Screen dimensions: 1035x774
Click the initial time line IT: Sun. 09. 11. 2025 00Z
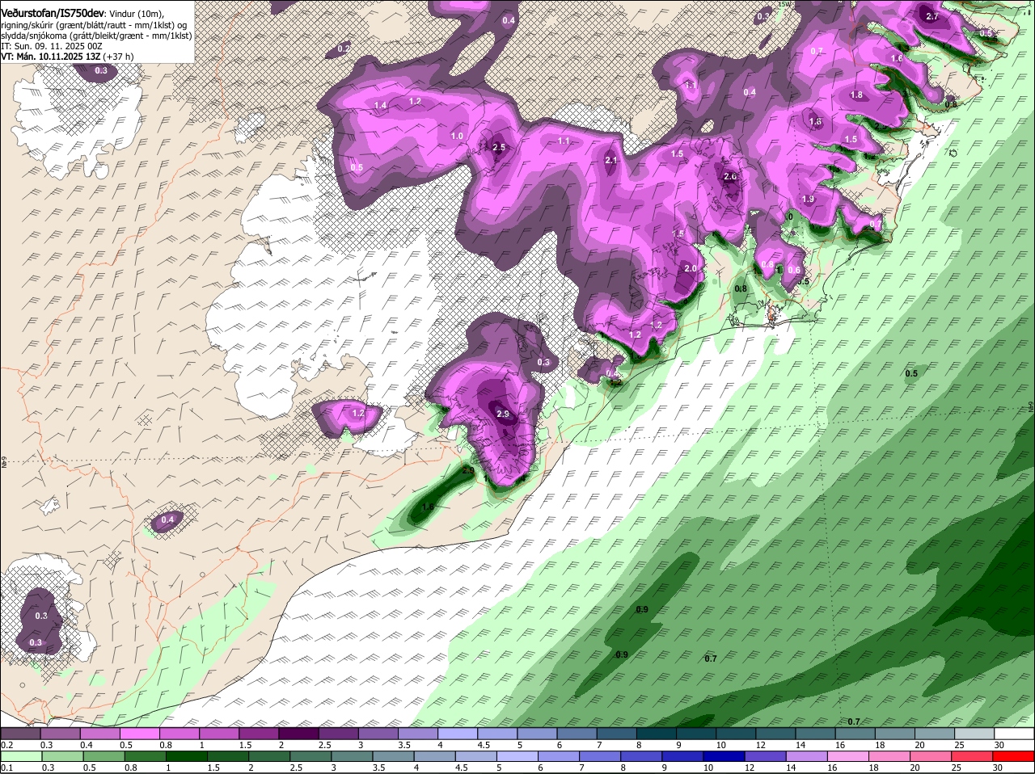point(52,46)
